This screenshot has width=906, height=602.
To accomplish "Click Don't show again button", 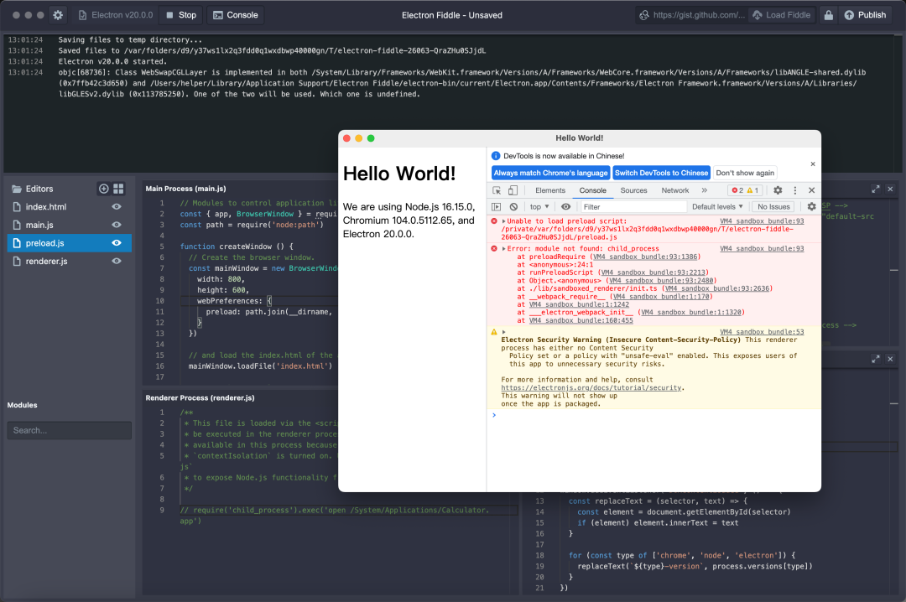I will coord(745,173).
